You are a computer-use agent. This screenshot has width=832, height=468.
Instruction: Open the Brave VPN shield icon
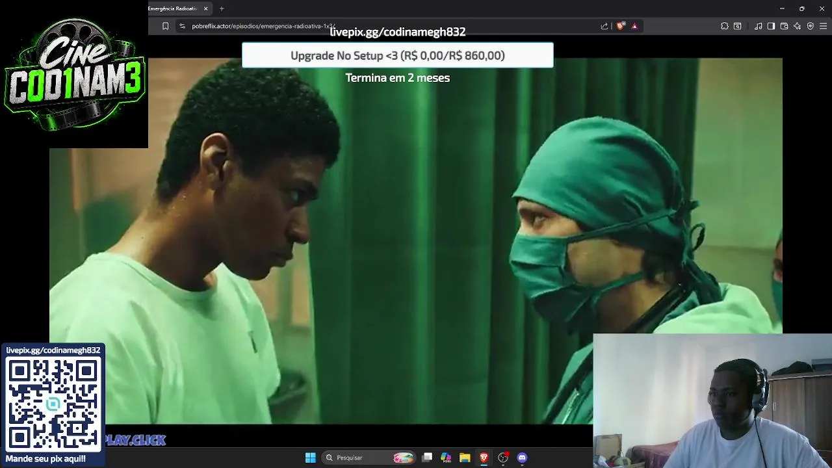tap(811, 26)
